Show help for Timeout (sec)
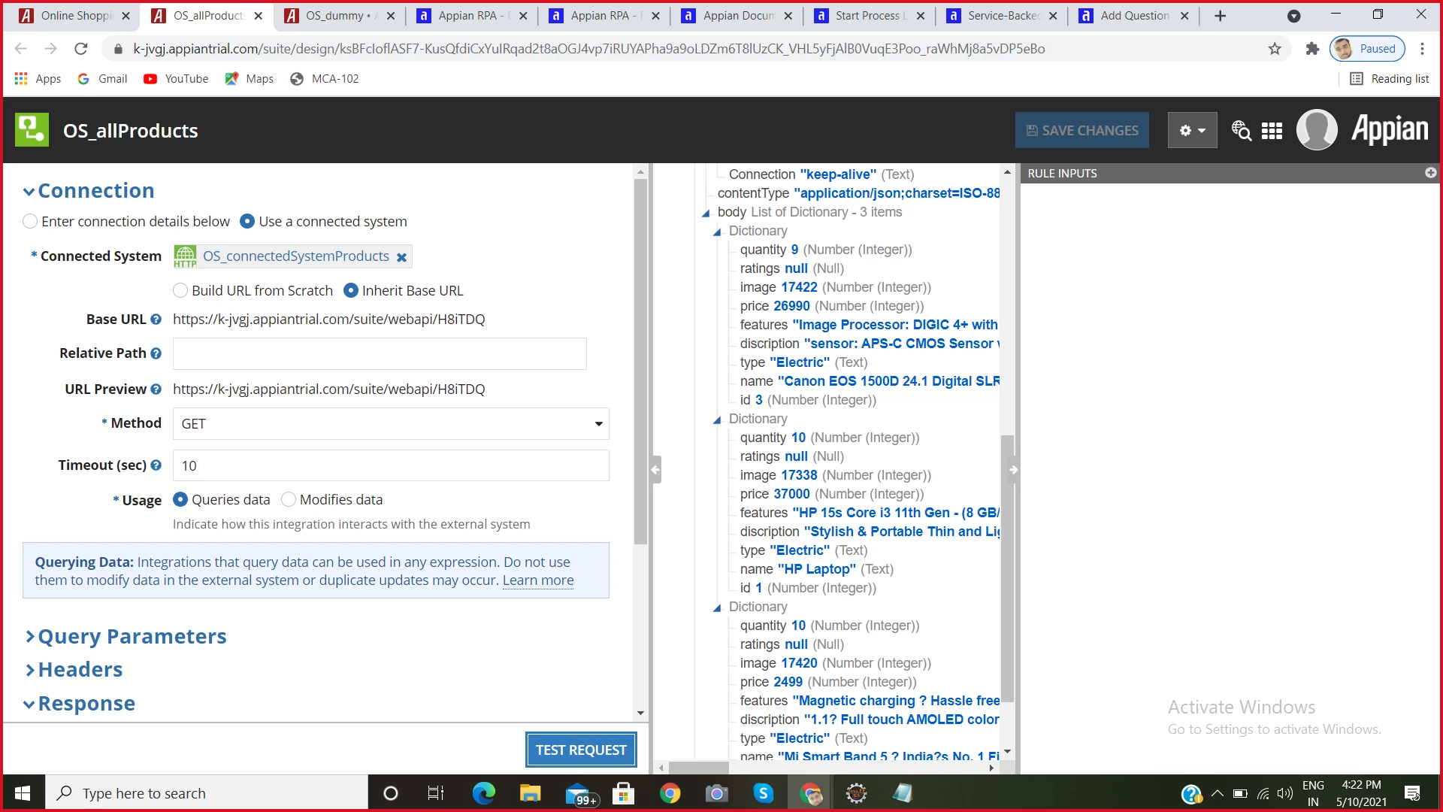The image size is (1443, 812). click(x=156, y=465)
